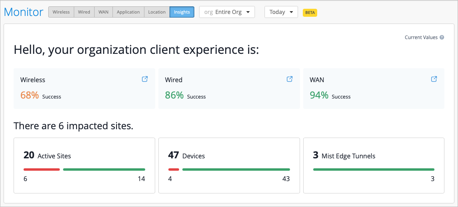Switch to the Location tab
Screen dimensions: 458x207
click(x=157, y=12)
